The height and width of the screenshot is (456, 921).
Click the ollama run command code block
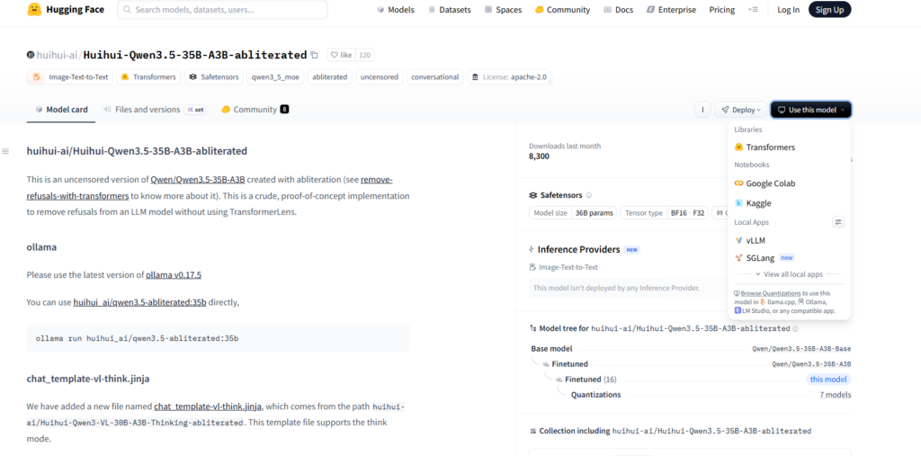pos(219,338)
